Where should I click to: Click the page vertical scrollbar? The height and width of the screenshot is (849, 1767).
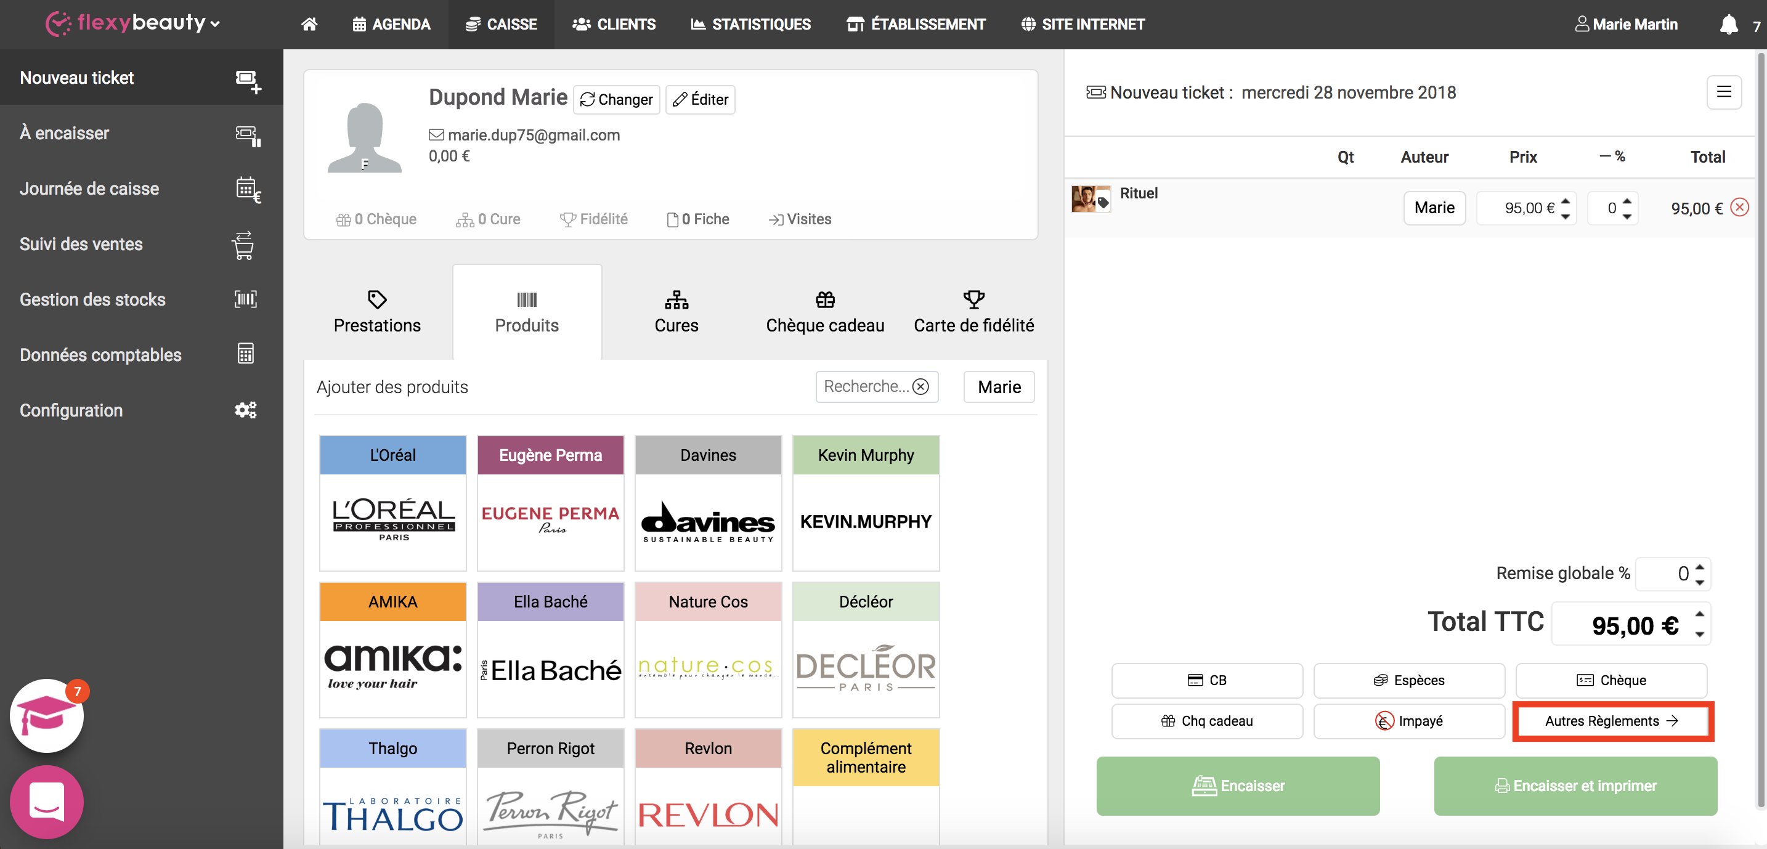[1761, 429]
